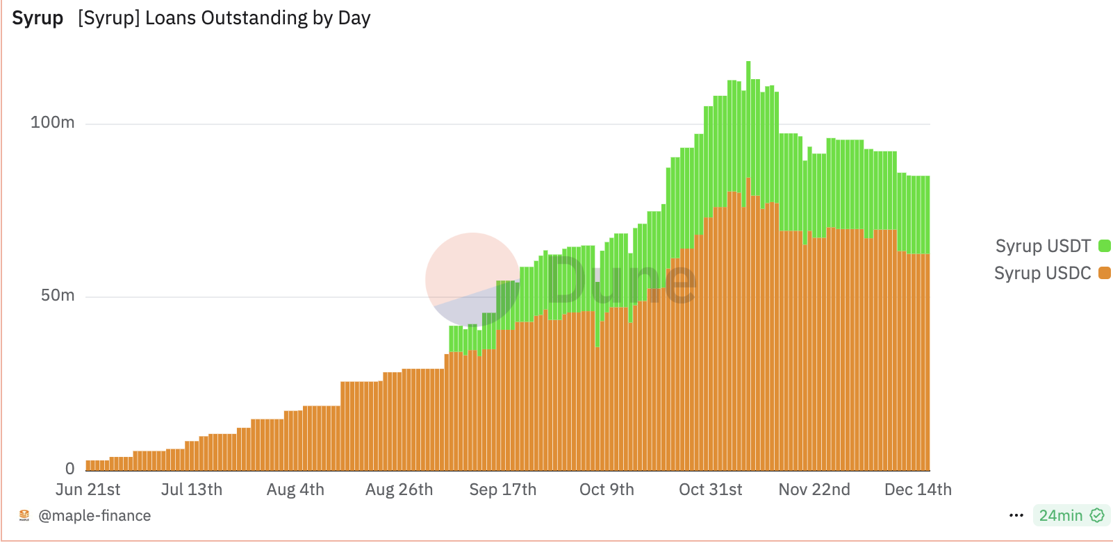This screenshot has width=1113, height=543.
Task: Toggle the Syrup USDC legend label
Action: point(1042,273)
